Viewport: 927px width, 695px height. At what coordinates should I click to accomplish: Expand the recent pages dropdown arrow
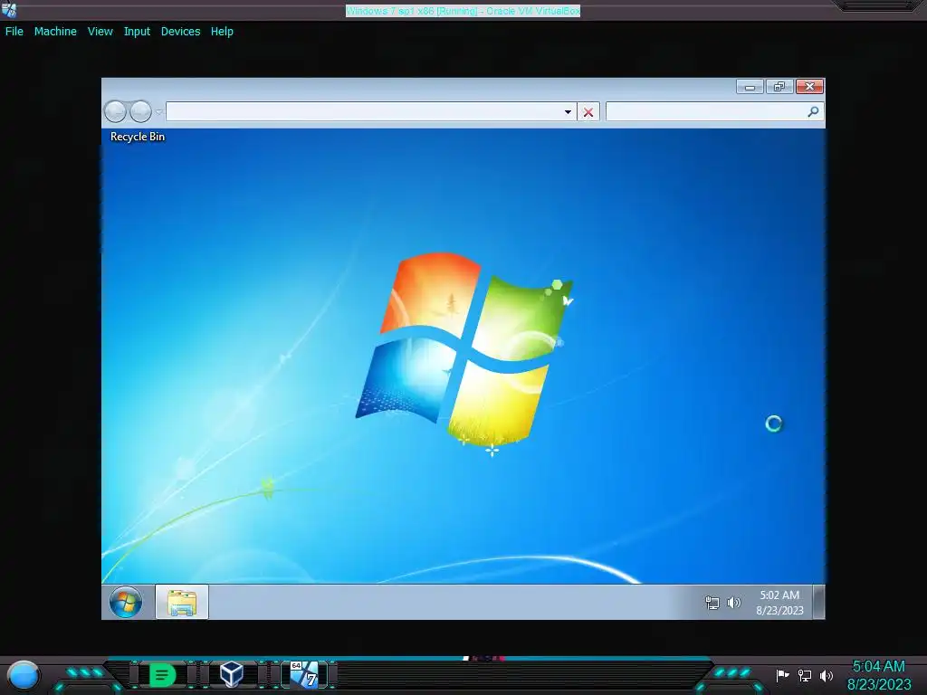(158, 111)
